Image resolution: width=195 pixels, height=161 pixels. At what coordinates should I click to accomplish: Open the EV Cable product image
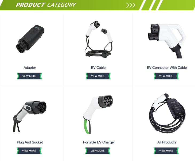(x=98, y=39)
